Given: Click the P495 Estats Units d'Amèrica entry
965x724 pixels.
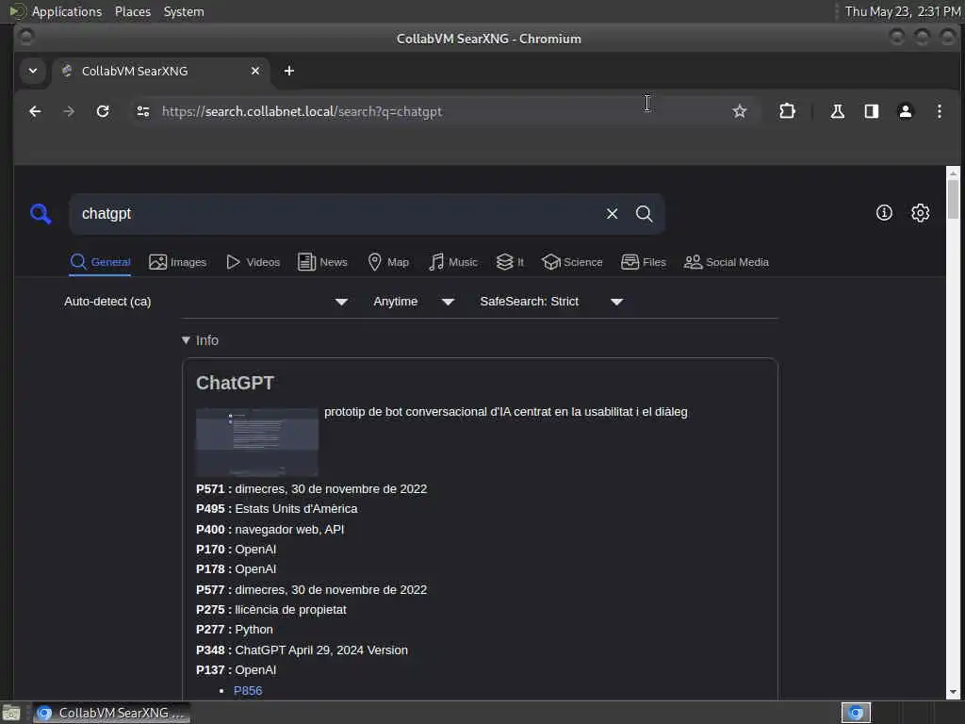Looking at the screenshot, I should click(x=277, y=508).
